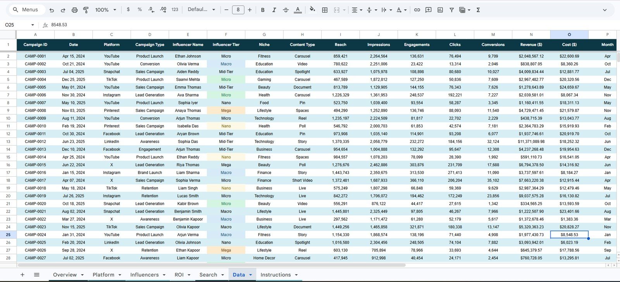Decrease font size with minus icon

(x=226, y=10)
